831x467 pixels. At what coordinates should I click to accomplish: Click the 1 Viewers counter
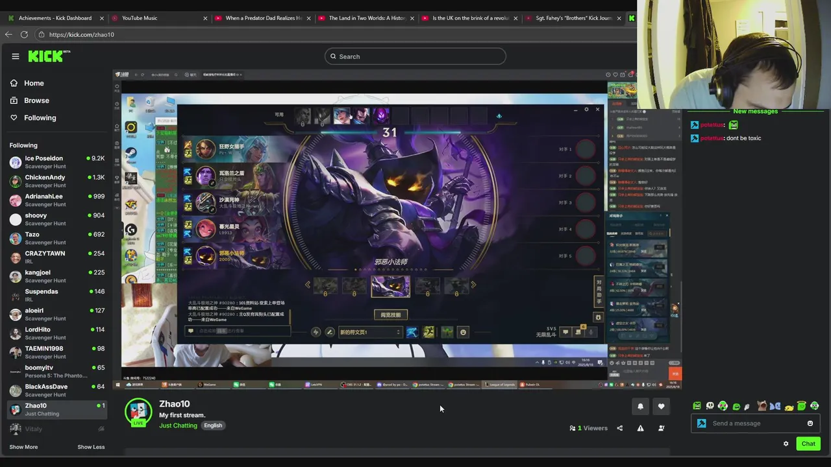pos(588,428)
